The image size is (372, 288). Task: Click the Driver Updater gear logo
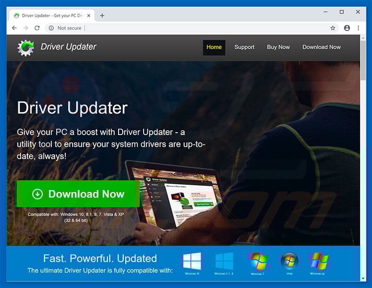click(x=25, y=48)
